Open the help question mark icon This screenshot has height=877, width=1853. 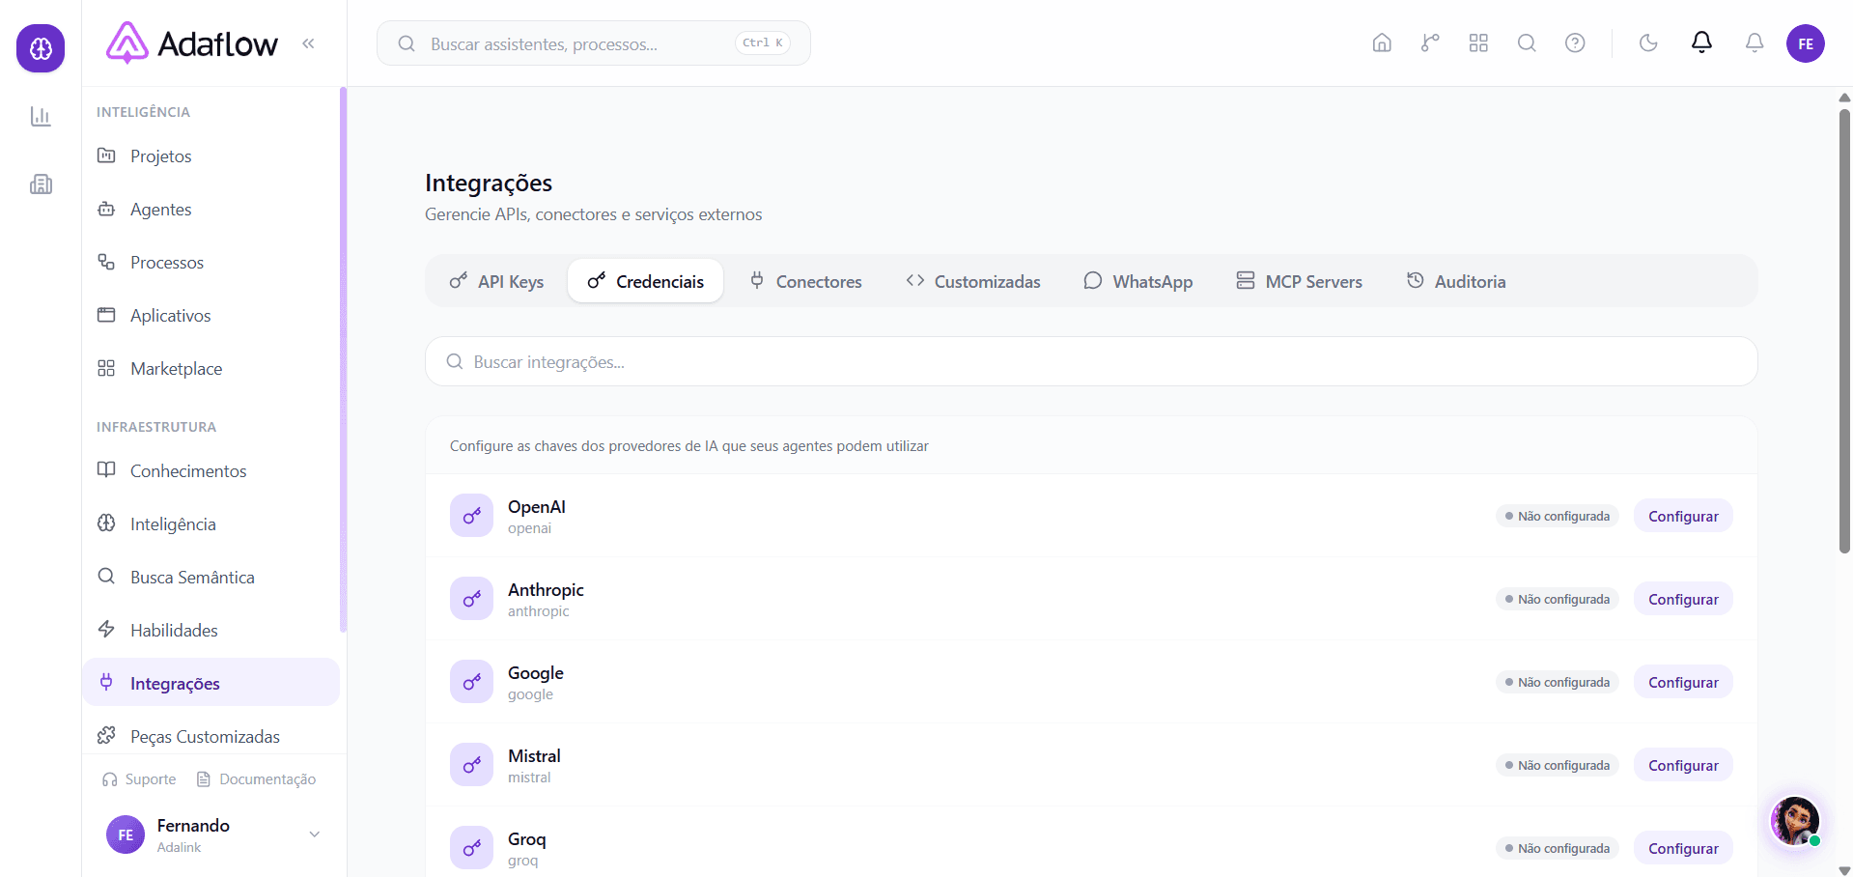pos(1575,42)
